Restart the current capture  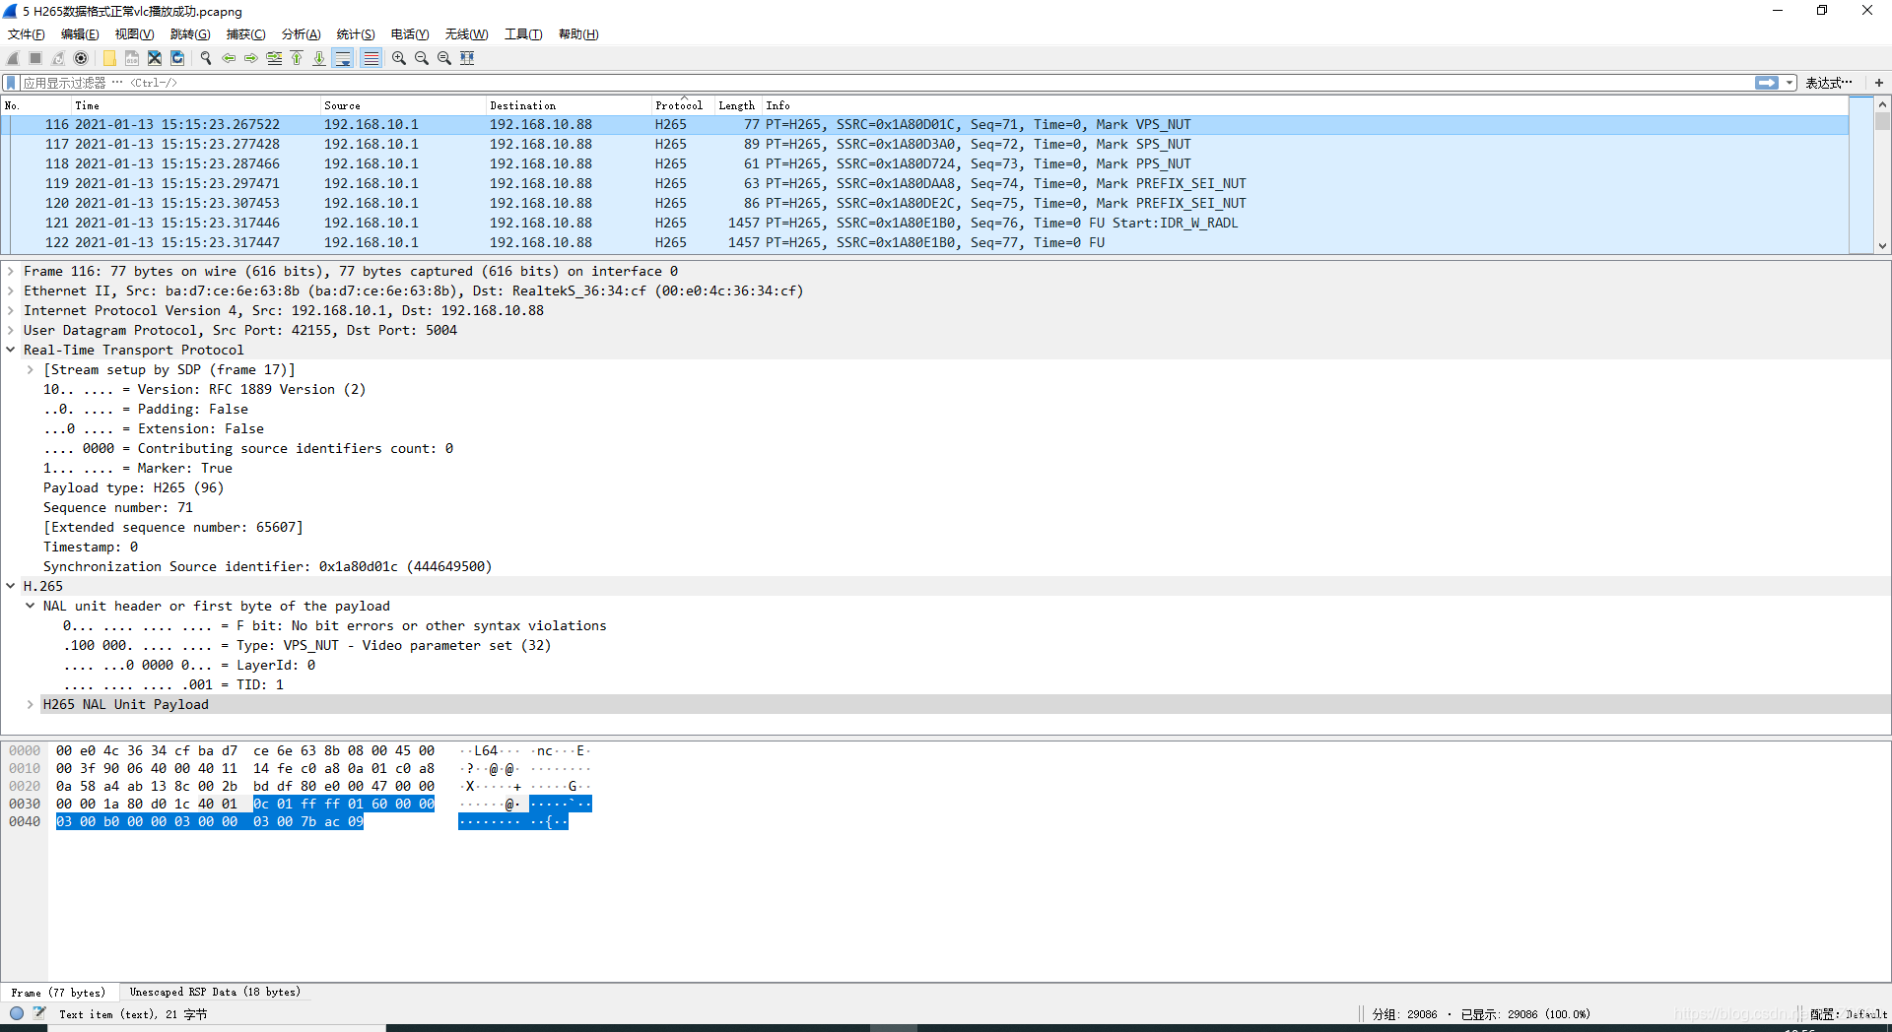coord(58,58)
